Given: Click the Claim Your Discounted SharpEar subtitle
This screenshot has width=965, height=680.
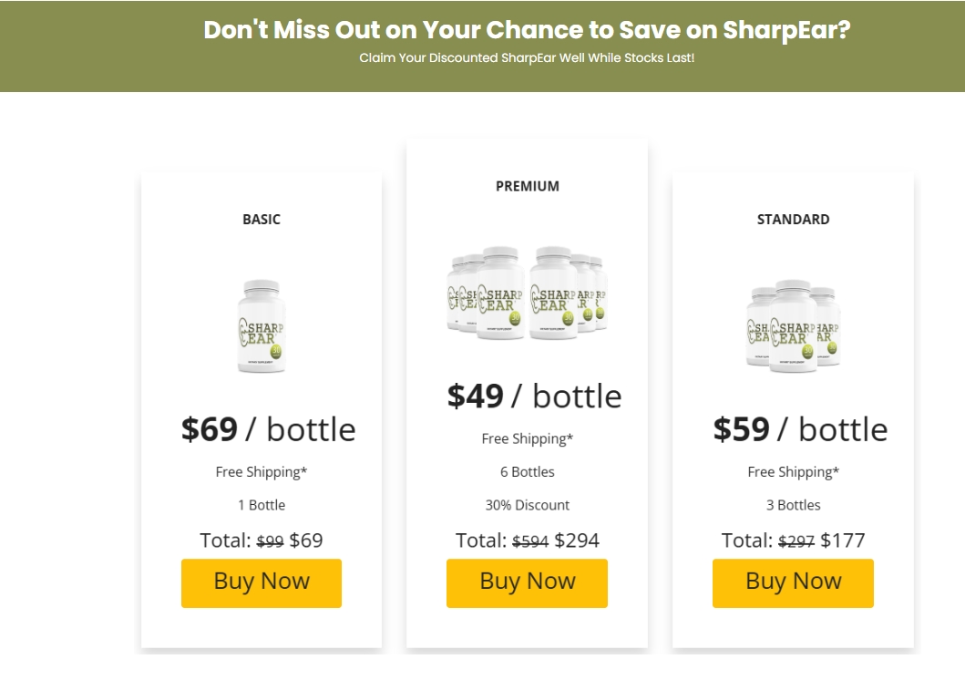Looking at the screenshot, I should pyautogui.click(x=527, y=58).
